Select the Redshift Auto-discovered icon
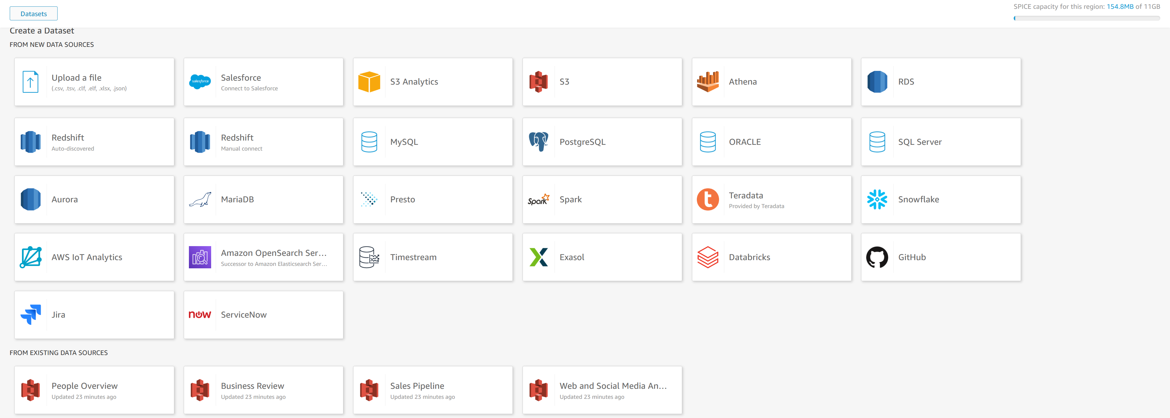Viewport: 1170px width, 418px height. (x=30, y=142)
